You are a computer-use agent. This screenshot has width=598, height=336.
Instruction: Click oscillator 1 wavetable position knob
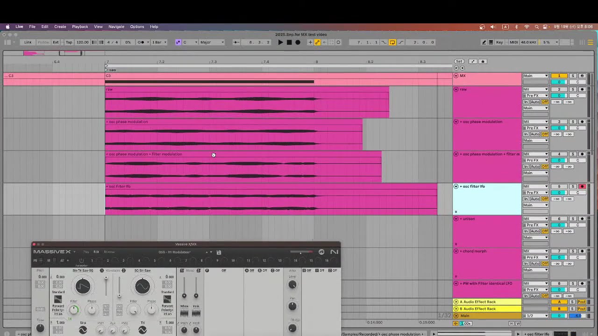coord(83,286)
